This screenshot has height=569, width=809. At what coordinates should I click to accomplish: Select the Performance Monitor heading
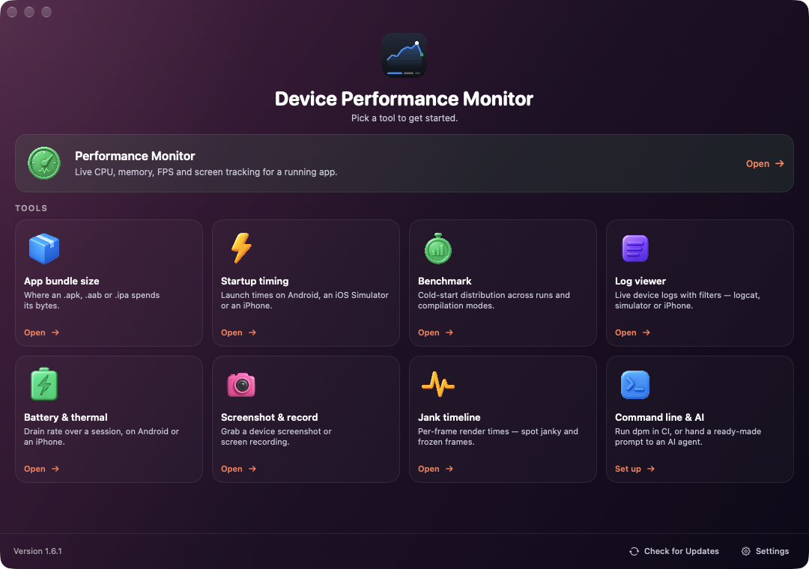coord(135,156)
